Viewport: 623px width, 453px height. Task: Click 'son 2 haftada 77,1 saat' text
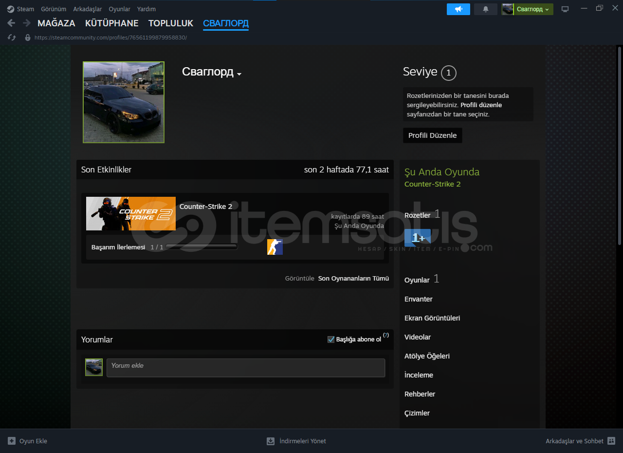pyautogui.click(x=347, y=170)
